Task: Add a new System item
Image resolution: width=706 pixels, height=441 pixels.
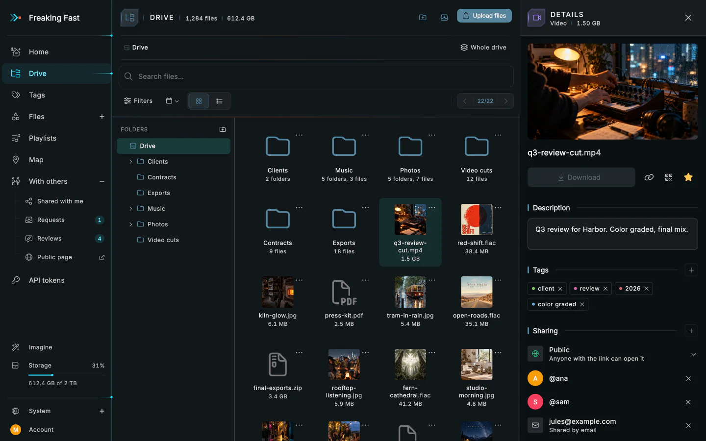Action: coord(102,411)
